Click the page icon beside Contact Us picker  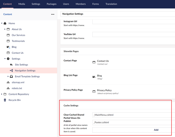pyautogui.click(x=94, y=62)
